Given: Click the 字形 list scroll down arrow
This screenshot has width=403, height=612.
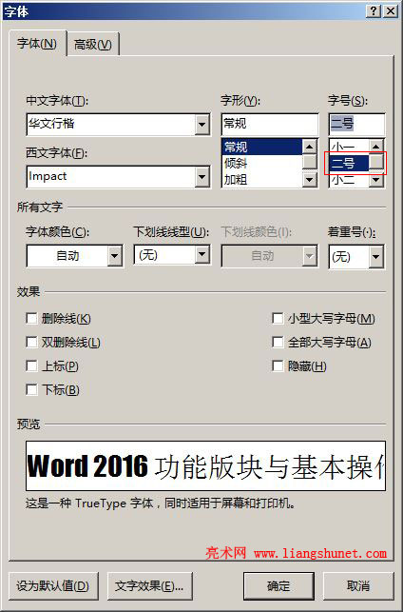Looking at the screenshot, I should click(310, 180).
